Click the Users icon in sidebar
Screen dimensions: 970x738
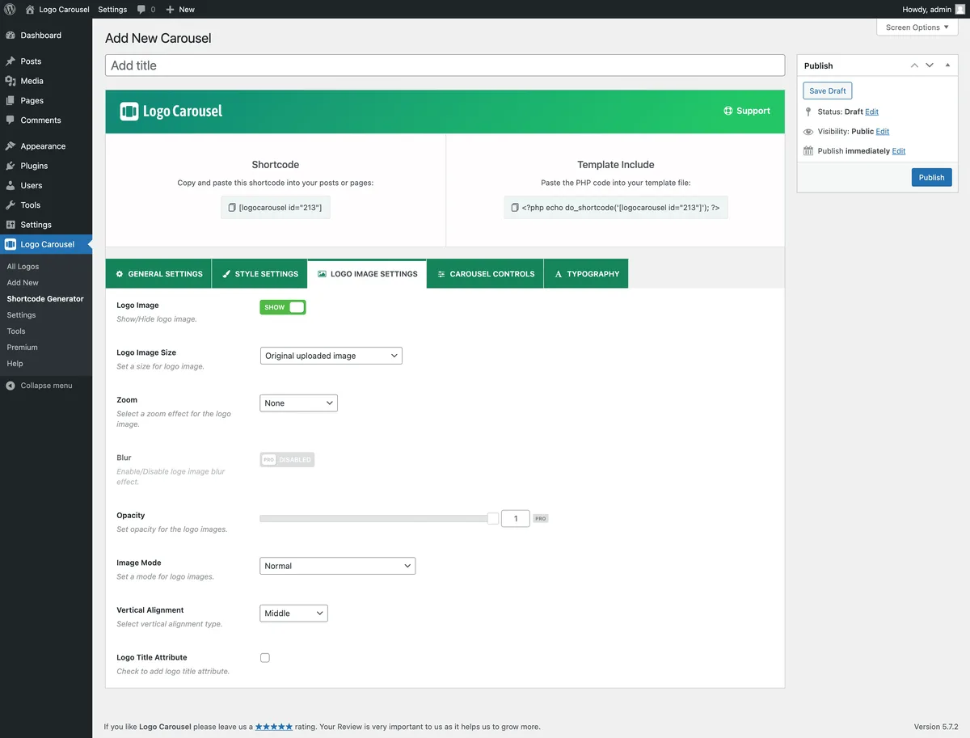(11, 185)
